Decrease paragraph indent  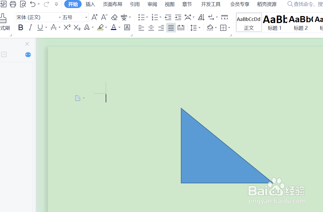pyautogui.click(x=168, y=17)
